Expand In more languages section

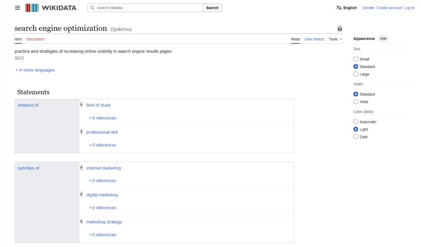(x=35, y=70)
